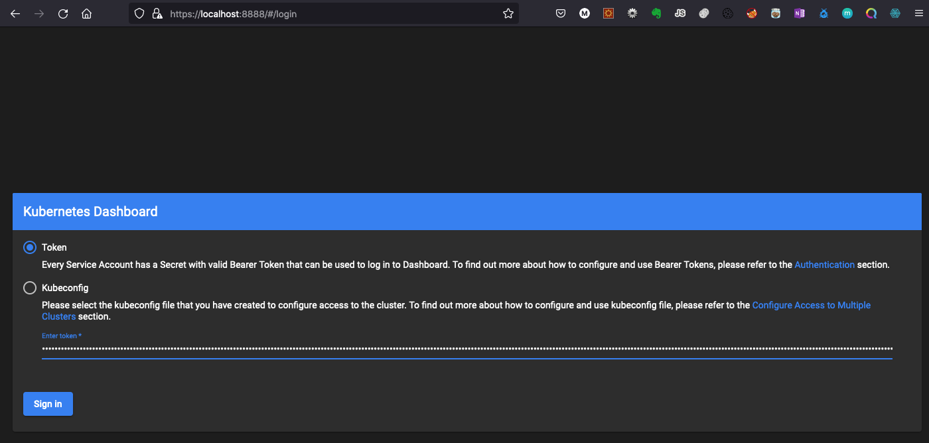This screenshot has height=443, width=929.
Task: Click the localhost:8888 address bar URL
Action: click(x=232, y=13)
